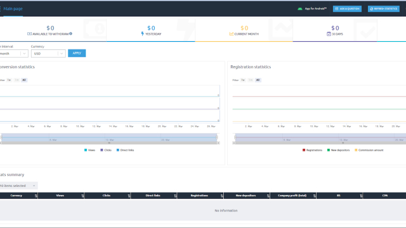This screenshot has height=228, width=406.
Task: Click the info icon next to Available to Withdraw
Action: point(70,34)
